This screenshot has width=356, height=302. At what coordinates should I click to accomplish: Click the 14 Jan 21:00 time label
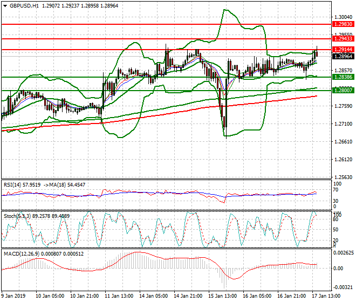pos(188,296)
